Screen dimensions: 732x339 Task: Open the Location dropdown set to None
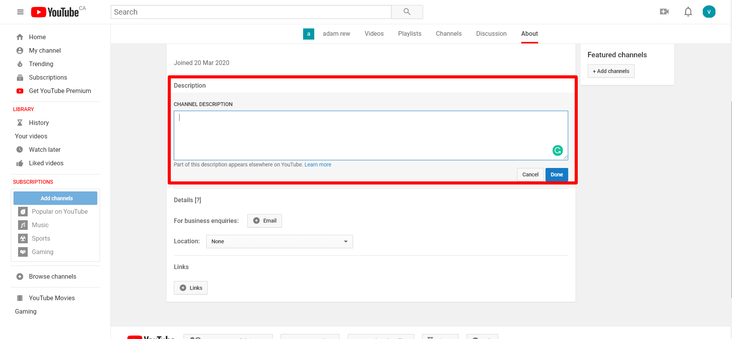[x=280, y=241]
